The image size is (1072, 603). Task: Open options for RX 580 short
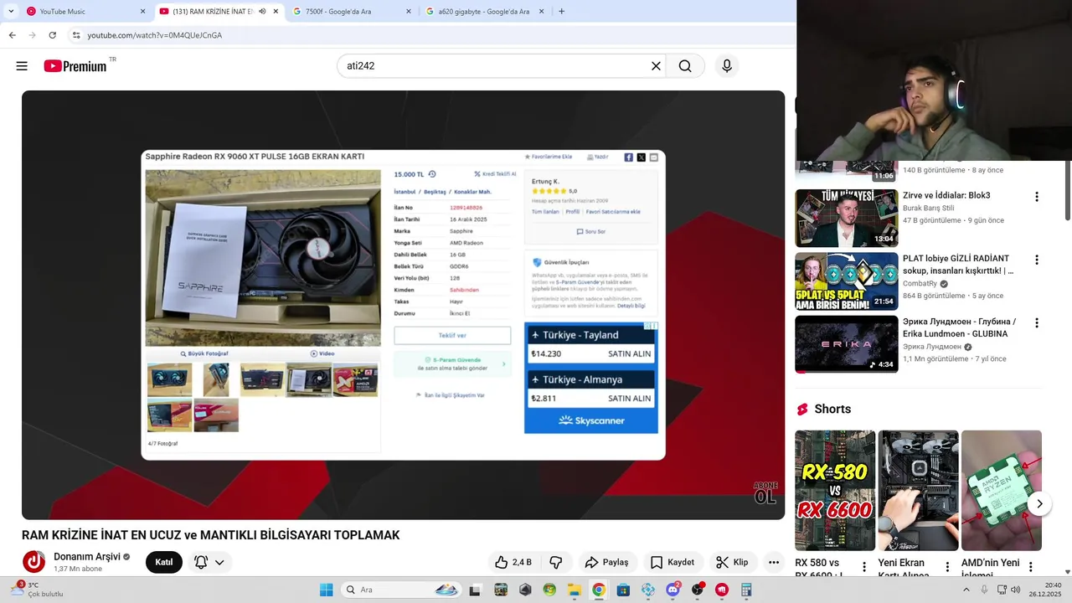864,567
